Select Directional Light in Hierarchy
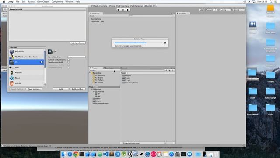This screenshot has width=280, height=158. tap(97, 22)
